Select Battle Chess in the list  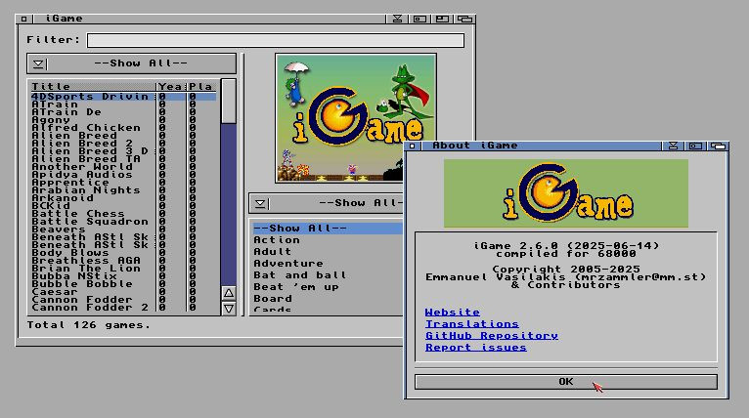click(123, 214)
